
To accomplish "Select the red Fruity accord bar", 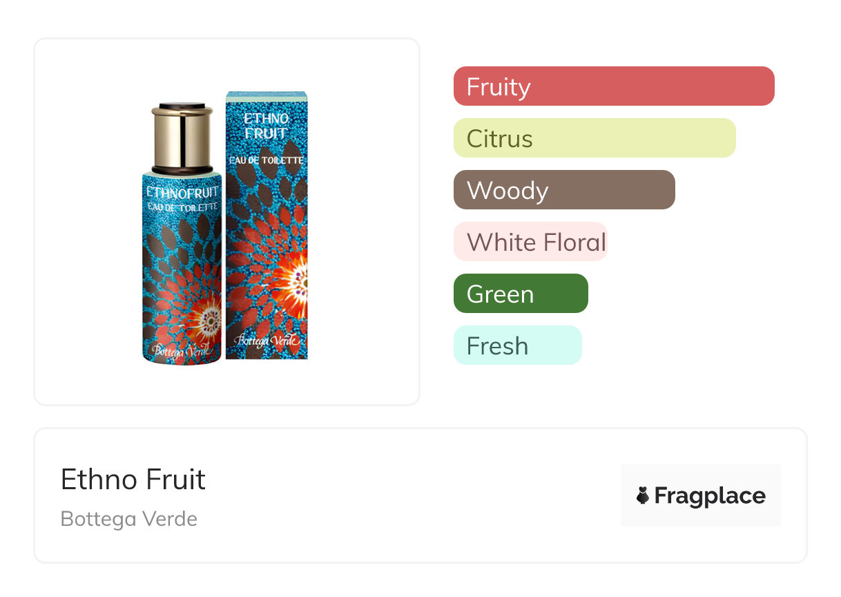I will pyautogui.click(x=613, y=86).
